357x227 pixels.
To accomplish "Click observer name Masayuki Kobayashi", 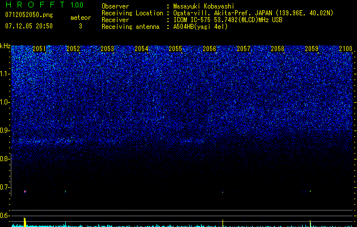I will [204, 6].
